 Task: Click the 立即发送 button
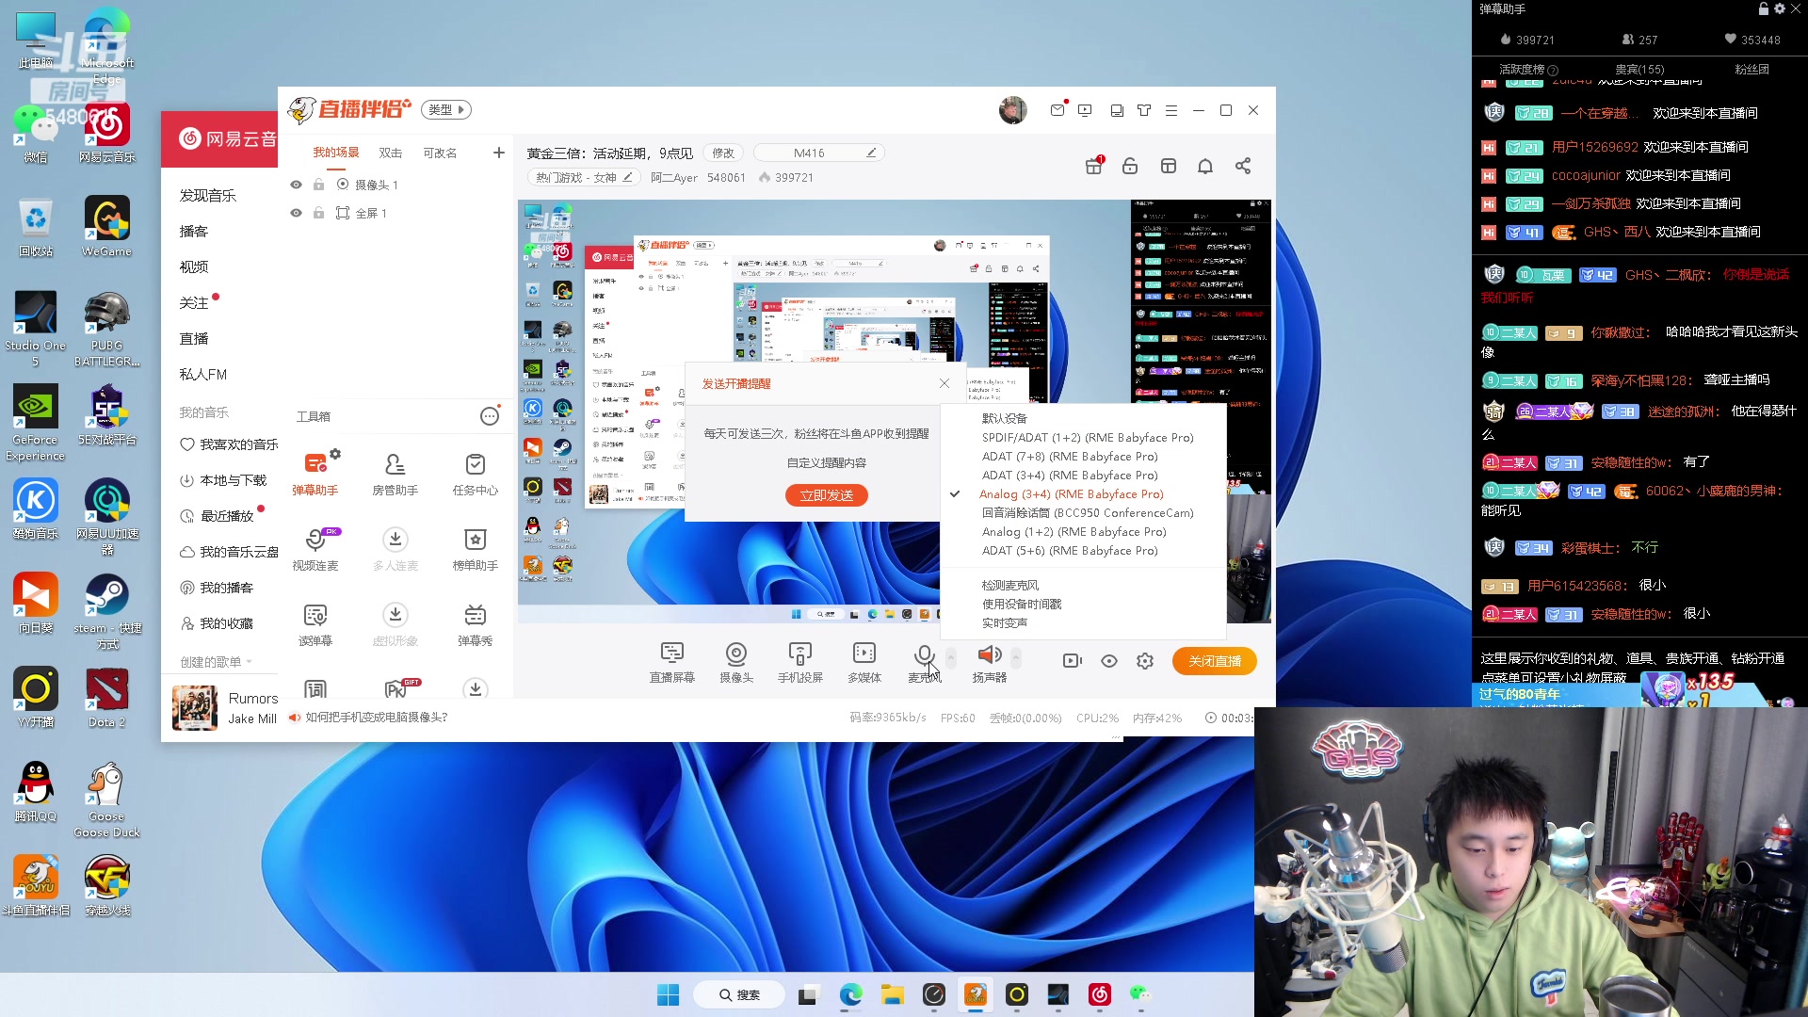[827, 495]
